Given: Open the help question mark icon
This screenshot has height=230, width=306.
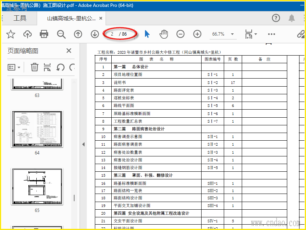Looking at the screenshot, I should [x=276, y=18].
